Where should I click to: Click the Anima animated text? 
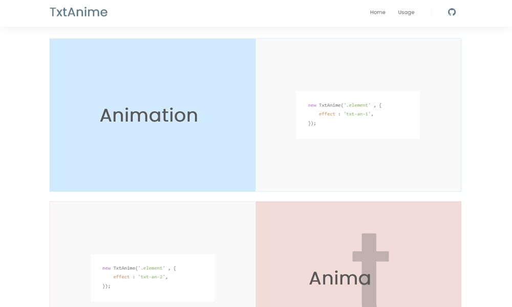[339, 278]
